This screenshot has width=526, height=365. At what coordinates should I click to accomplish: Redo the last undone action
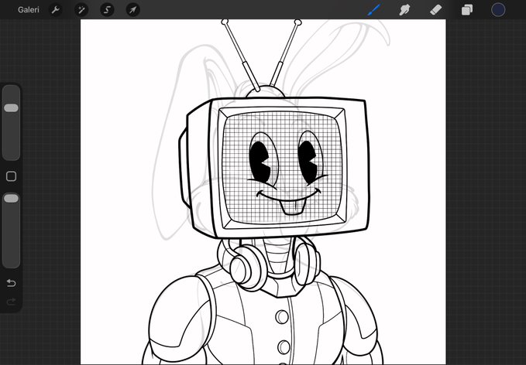pos(11,302)
